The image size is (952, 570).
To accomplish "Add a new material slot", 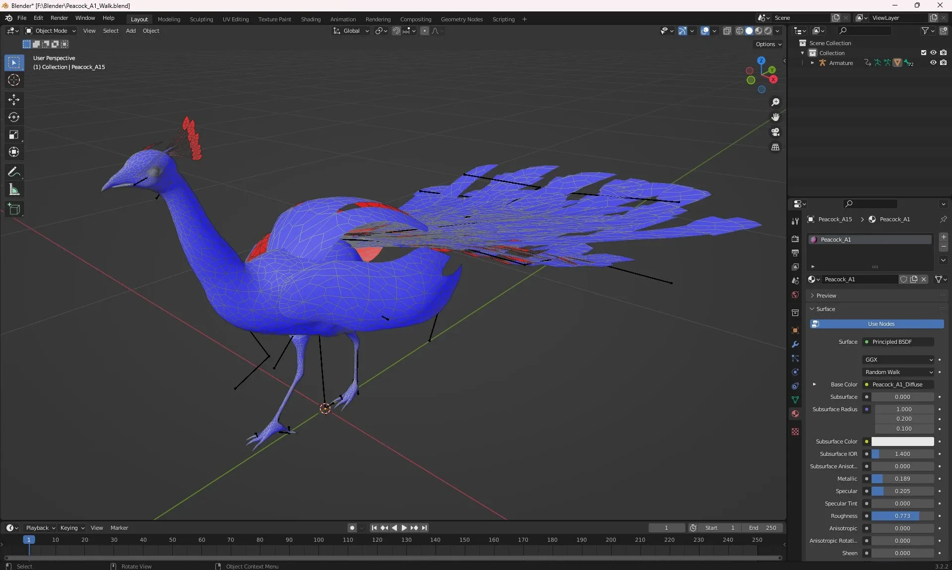I will [944, 237].
